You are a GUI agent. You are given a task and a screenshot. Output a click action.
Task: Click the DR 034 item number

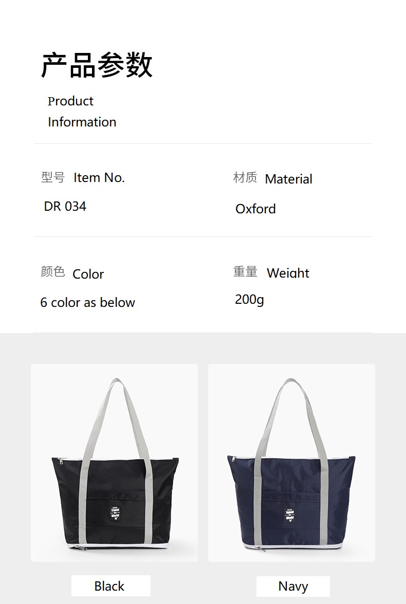click(x=65, y=207)
